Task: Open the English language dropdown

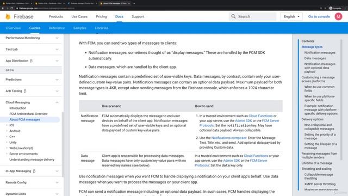Action: [x=291, y=16]
